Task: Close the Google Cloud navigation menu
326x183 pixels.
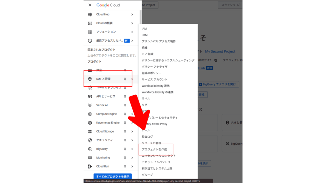Action: (x=90, y=5)
